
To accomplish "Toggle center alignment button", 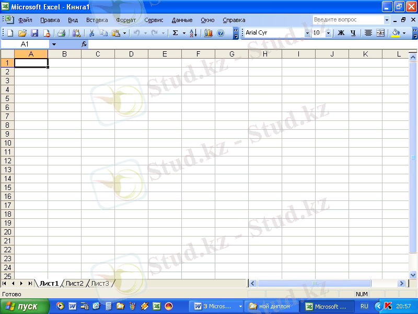I will point(368,33).
